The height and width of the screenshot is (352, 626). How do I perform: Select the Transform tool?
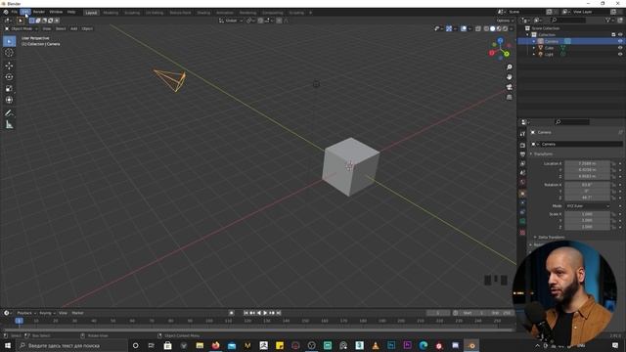coord(9,100)
